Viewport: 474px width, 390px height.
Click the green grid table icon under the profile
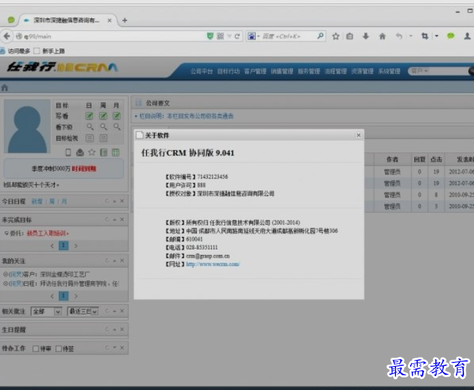[x=116, y=152]
